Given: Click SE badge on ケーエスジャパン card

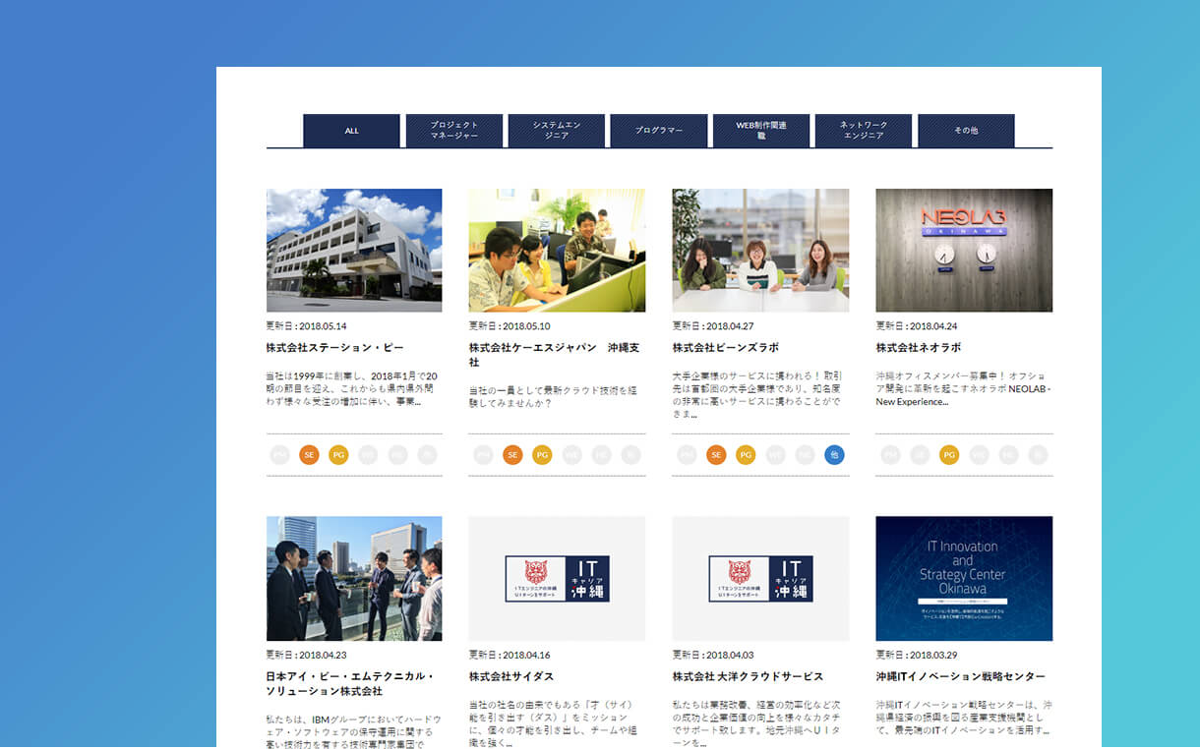Looking at the screenshot, I should point(512,455).
